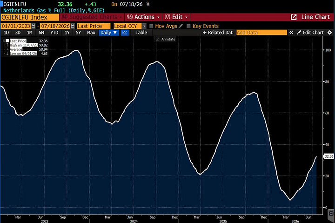Enable the Mov Avgs checkbox
This screenshot has width=335, height=223.
pyautogui.click(x=151, y=26)
